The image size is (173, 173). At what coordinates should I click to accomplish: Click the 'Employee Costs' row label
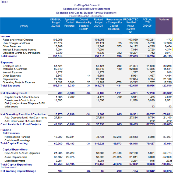12,66
